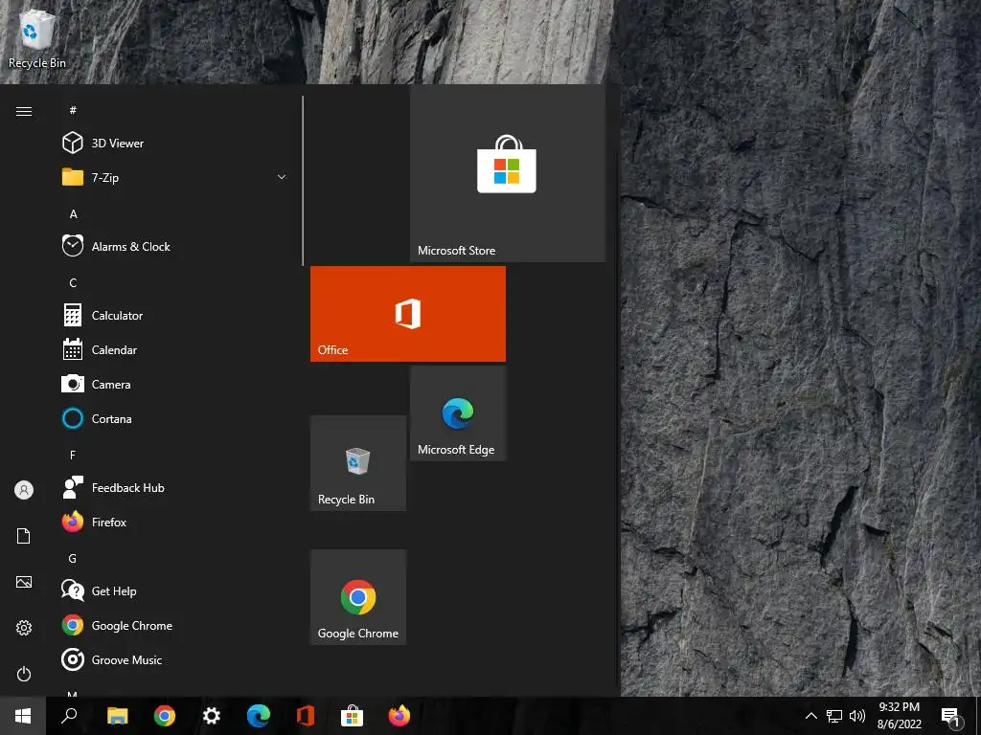Open the 7-Zip folder entry
This screenshot has height=735, width=981.
coord(176,177)
